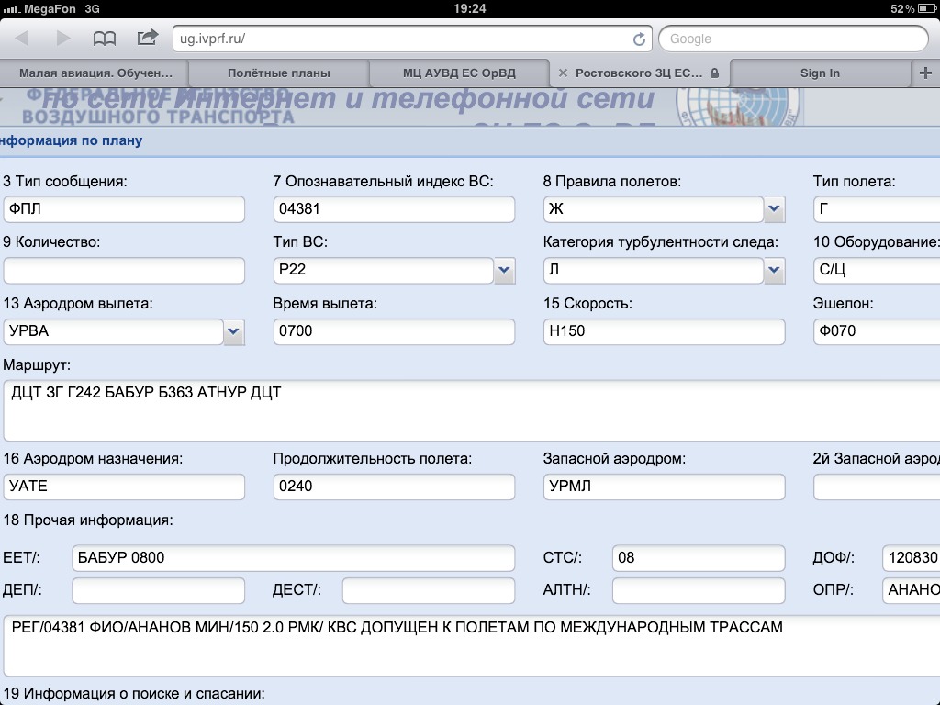Click the empty Количество input field
The height and width of the screenshot is (705, 940).
(x=124, y=271)
